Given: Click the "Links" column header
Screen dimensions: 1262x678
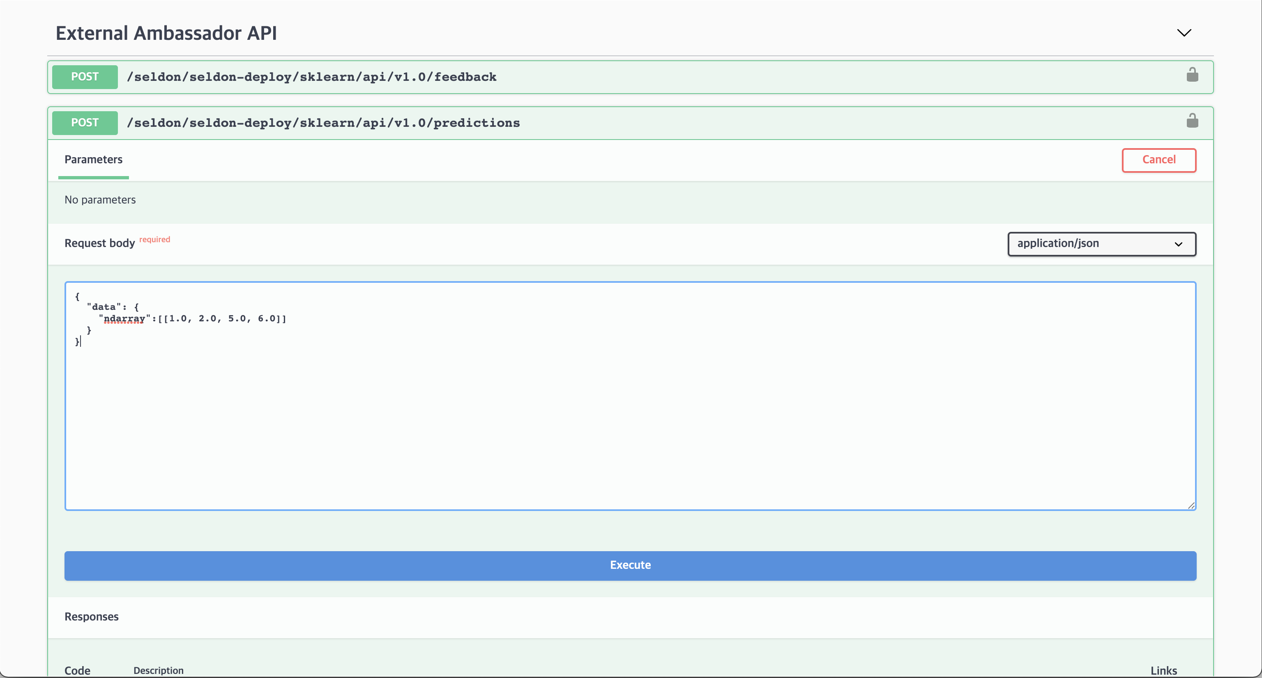Looking at the screenshot, I should click(1163, 670).
